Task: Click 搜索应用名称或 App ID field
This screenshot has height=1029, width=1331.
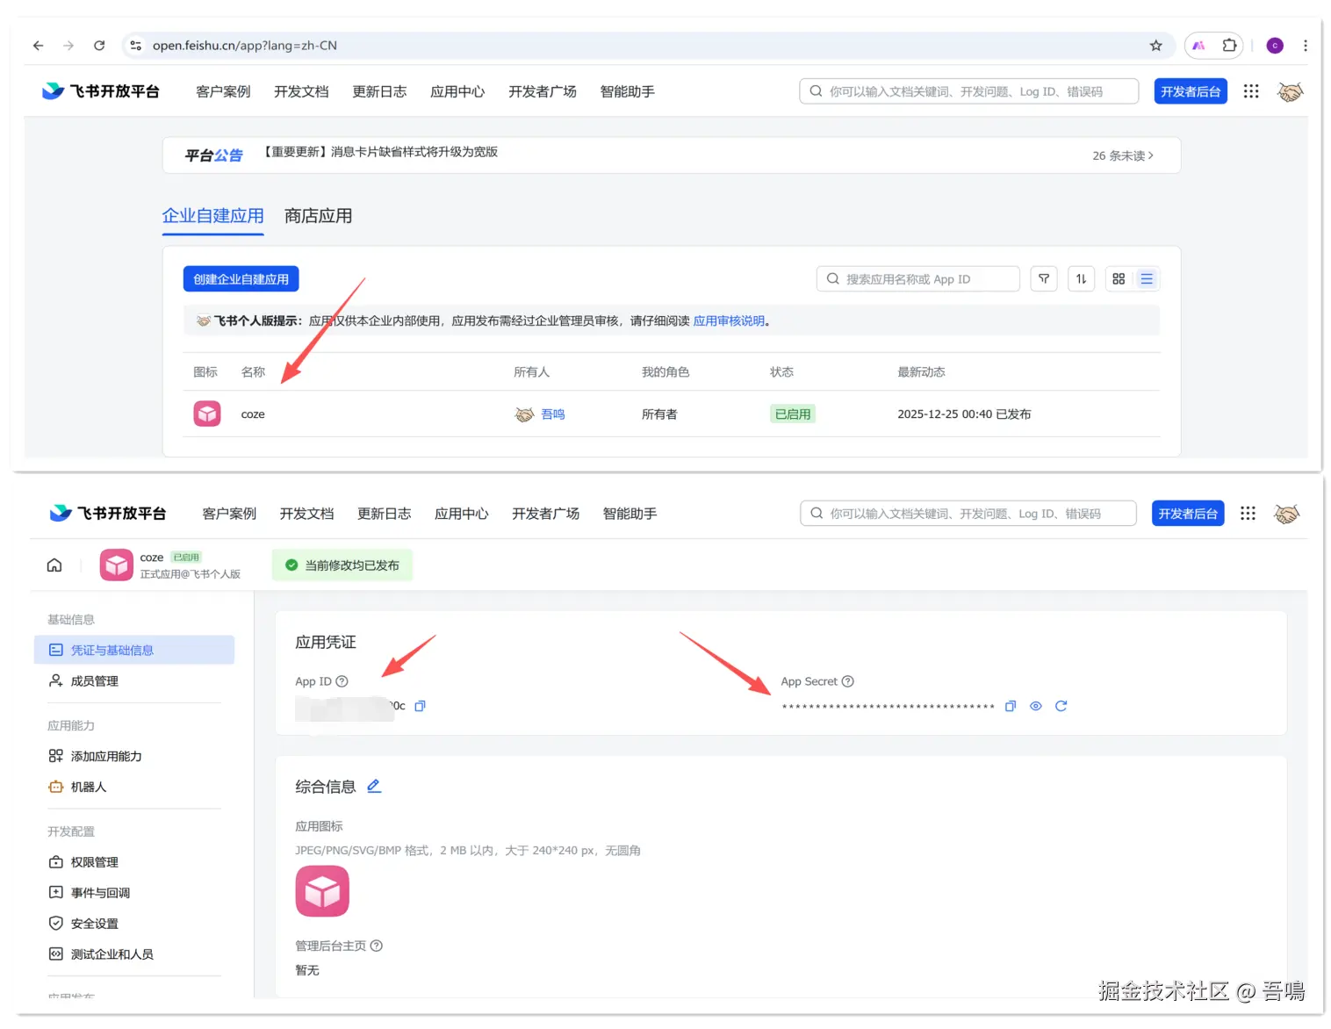Action: 917,279
